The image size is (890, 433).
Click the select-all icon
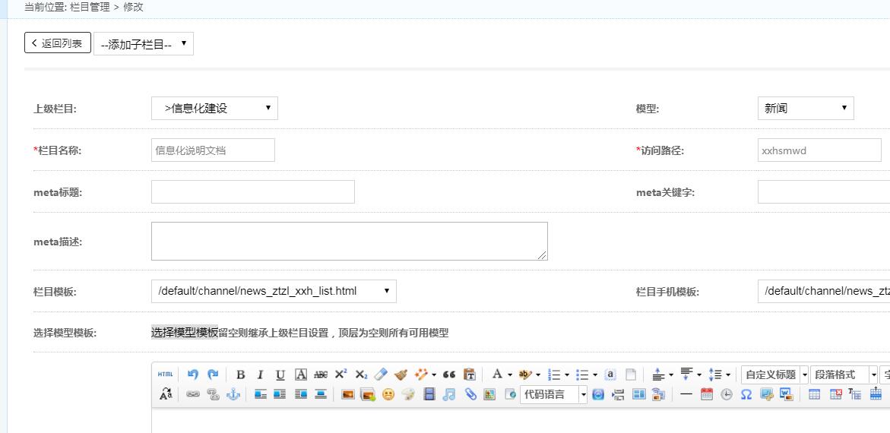coord(610,375)
